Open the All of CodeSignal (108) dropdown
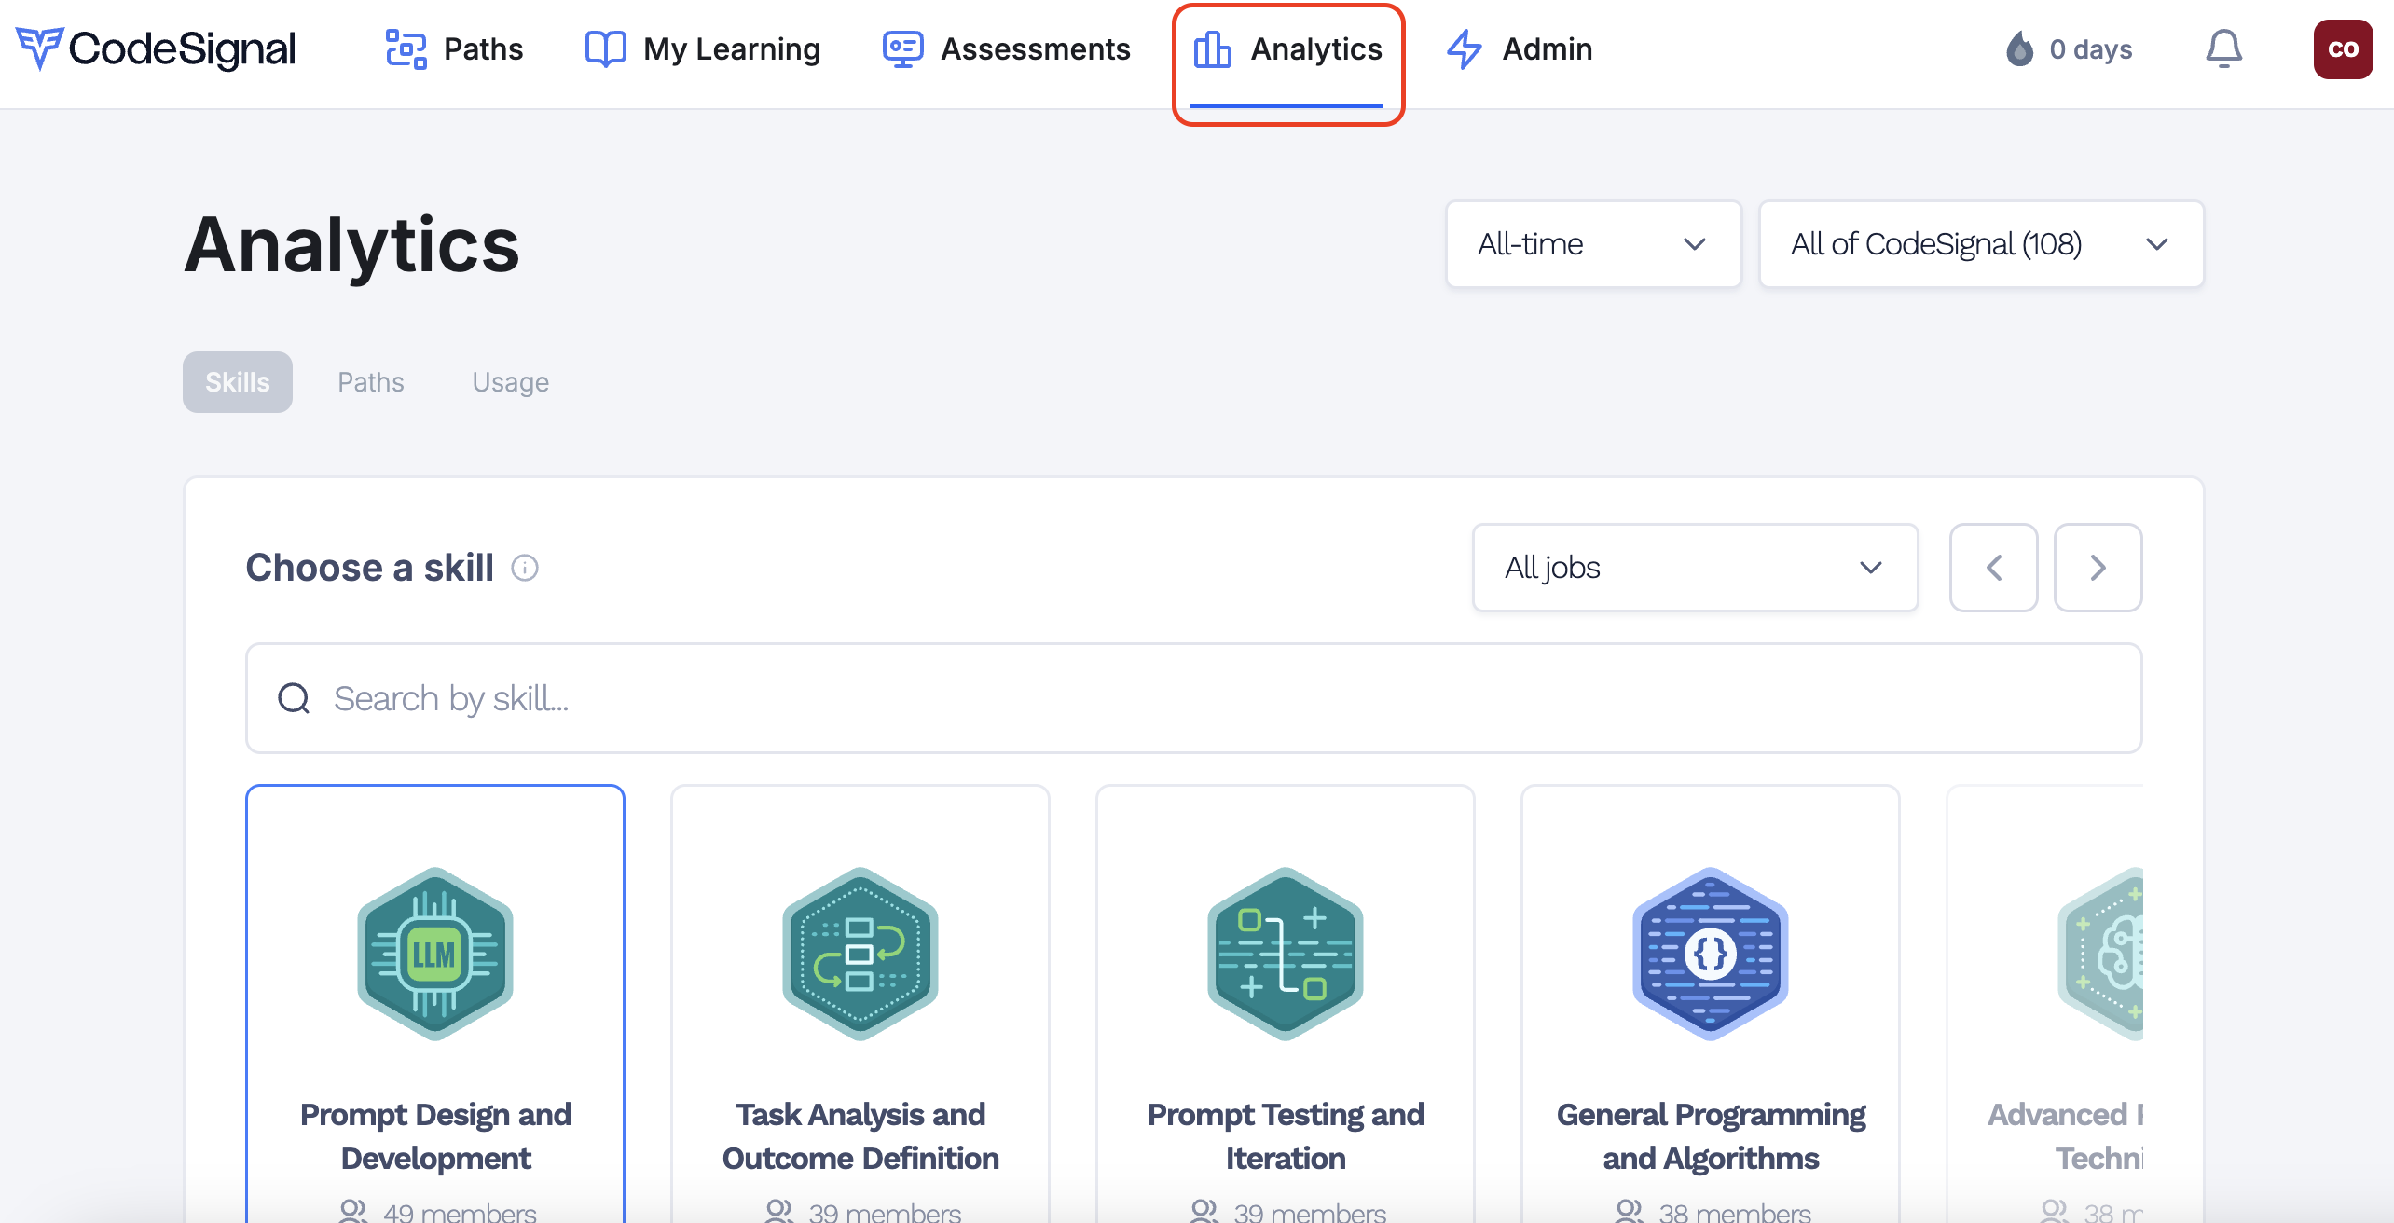 click(x=1980, y=244)
